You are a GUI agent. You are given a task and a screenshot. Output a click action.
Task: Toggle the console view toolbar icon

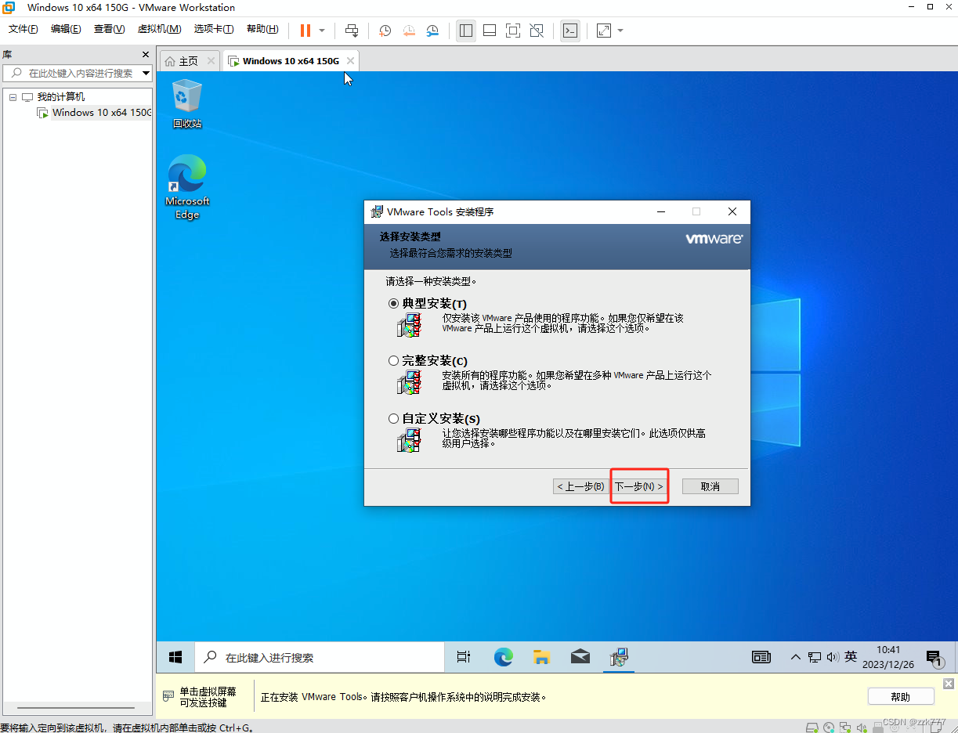[570, 31]
